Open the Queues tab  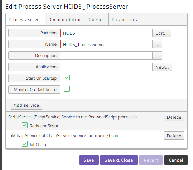click(97, 20)
